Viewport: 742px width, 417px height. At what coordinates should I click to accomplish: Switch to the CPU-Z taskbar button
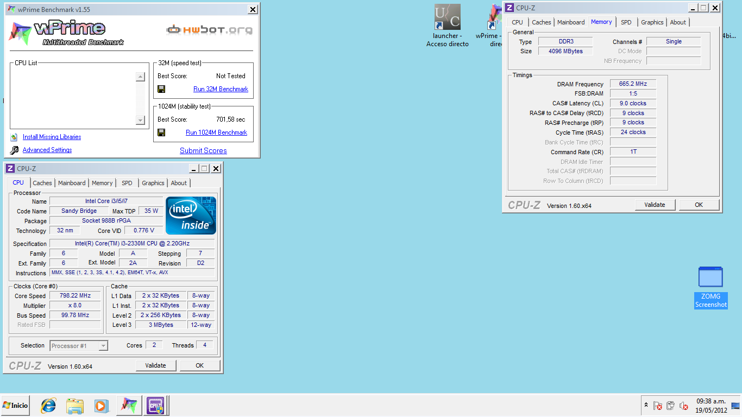point(155,406)
